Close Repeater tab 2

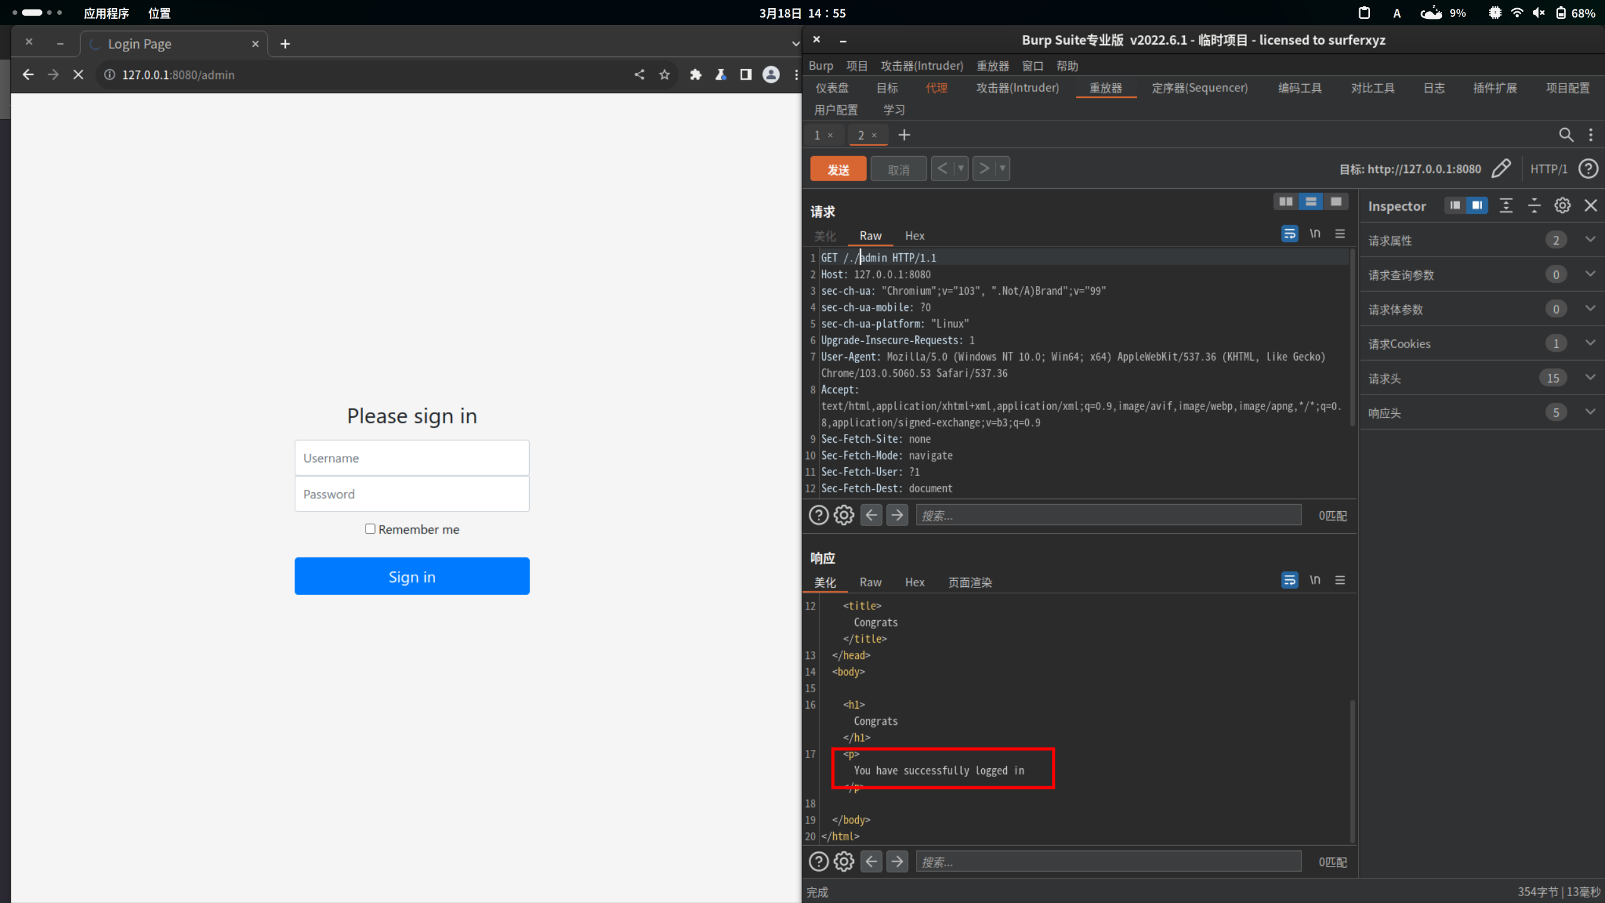pos(874,135)
